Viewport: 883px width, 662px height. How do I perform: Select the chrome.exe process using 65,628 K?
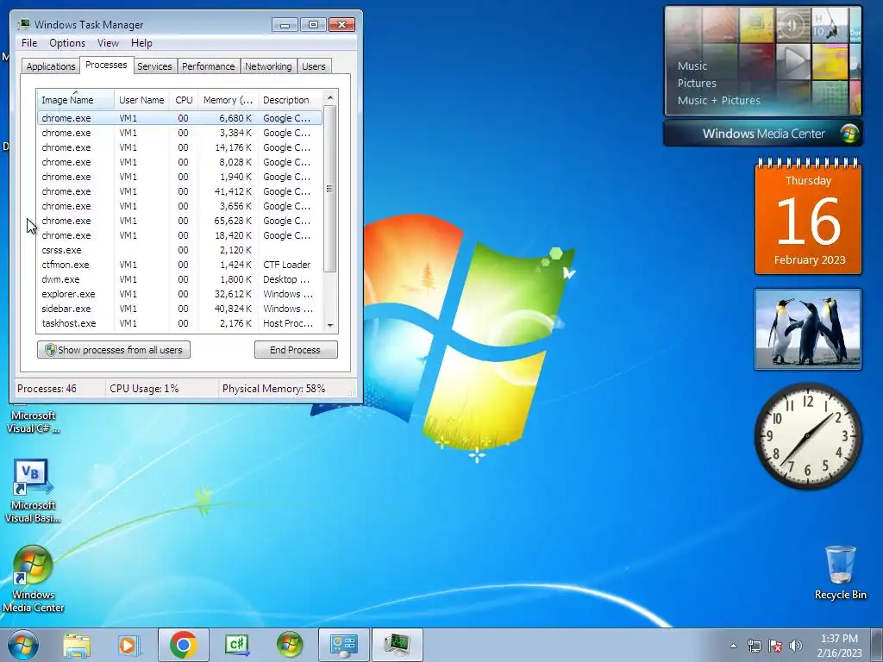pos(179,221)
